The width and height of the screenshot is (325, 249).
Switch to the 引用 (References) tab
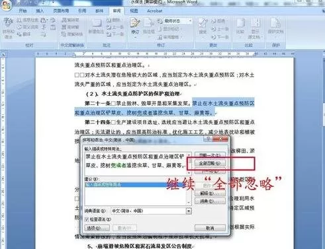tap(82, 11)
